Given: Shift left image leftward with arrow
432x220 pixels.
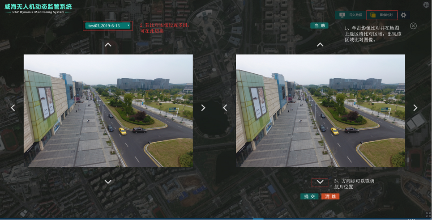Looking at the screenshot, I should [x=13, y=108].
